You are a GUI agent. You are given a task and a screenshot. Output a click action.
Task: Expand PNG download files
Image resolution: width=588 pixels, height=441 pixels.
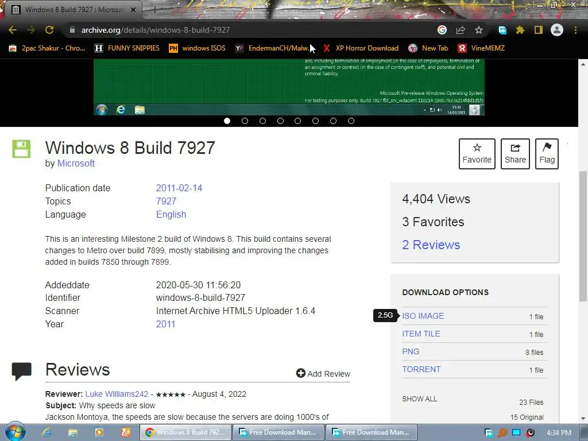411,351
